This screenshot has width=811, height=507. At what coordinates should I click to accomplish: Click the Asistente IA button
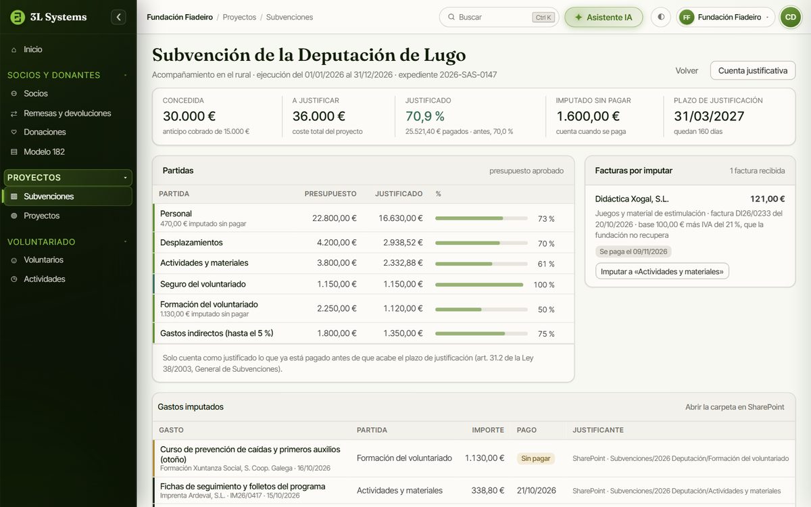[604, 18]
